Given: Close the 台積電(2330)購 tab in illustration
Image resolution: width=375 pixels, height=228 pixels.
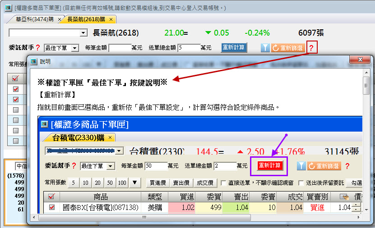Looking at the screenshot, I should coord(110,137).
